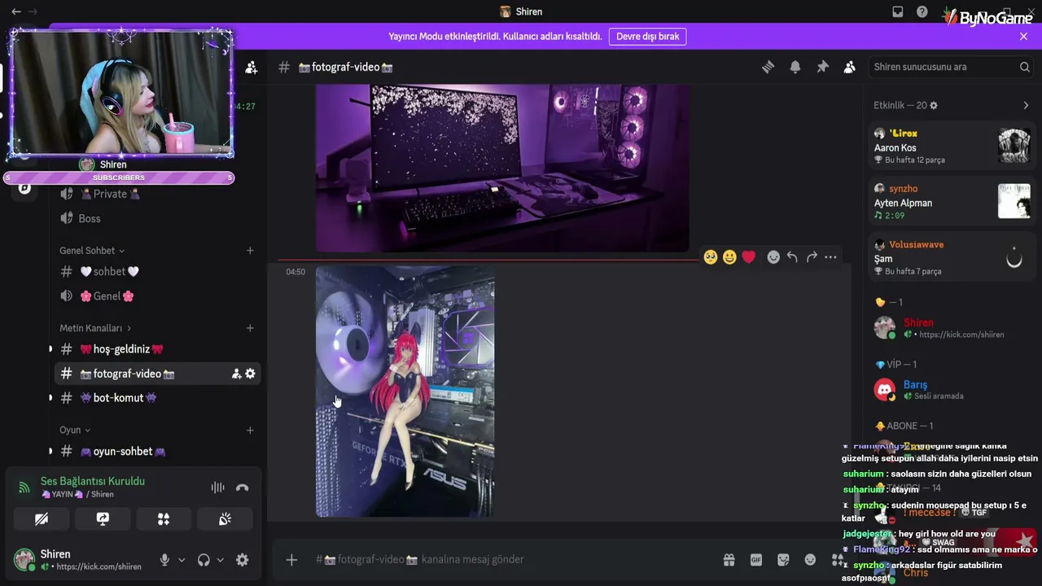Open the Threads icon in channel header
The image size is (1042, 586).
pyautogui.click(x=768, y=67)
